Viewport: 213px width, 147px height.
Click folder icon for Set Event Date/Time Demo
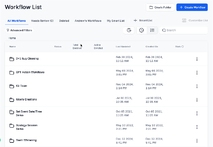12,112
